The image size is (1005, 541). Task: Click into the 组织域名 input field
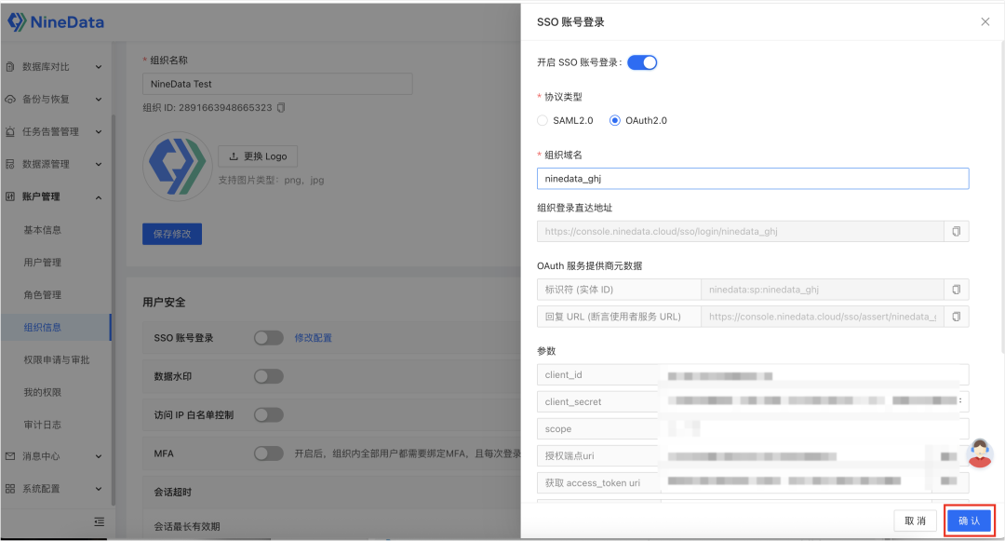coord(752,179)
